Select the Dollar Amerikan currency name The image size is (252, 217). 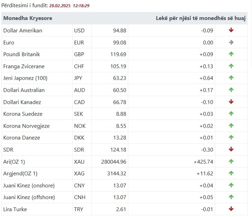[23, 30]
